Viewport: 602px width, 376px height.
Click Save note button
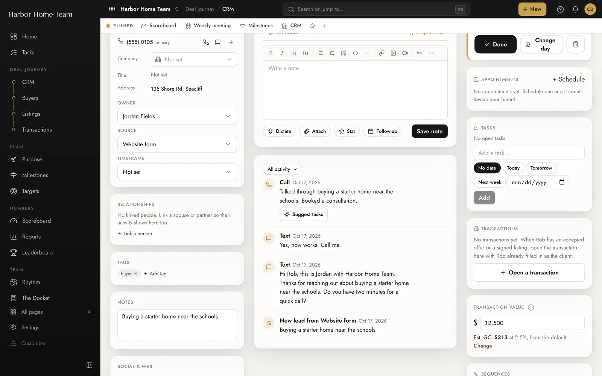click(430, 131)
